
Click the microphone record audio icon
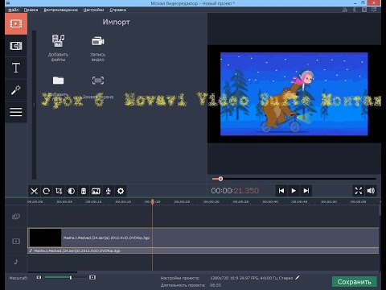109,191
